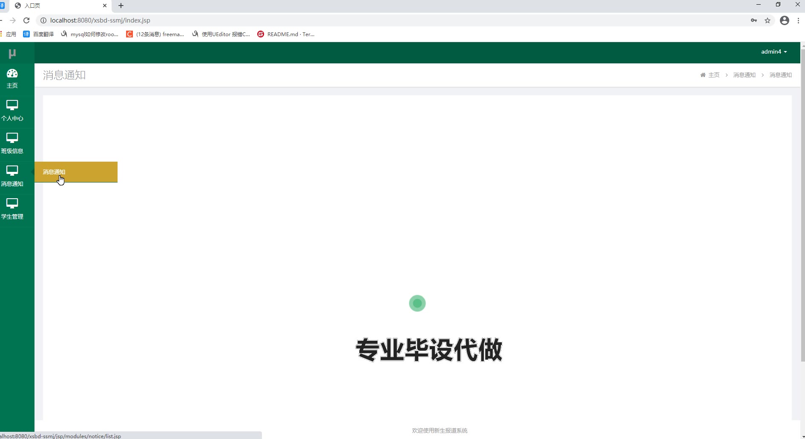Open 消息通知 in the sidebar

point(12,176)
